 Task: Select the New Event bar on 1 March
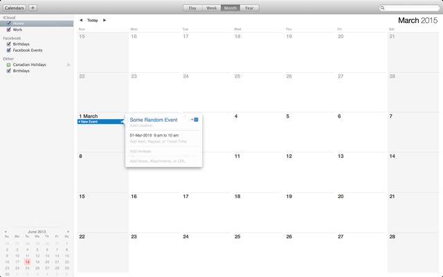click(x=101, y=122)
